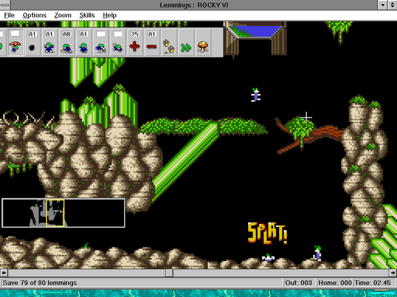
Task: Nuke all lemmings with mushroom cloud button
Action: [203, 42]
